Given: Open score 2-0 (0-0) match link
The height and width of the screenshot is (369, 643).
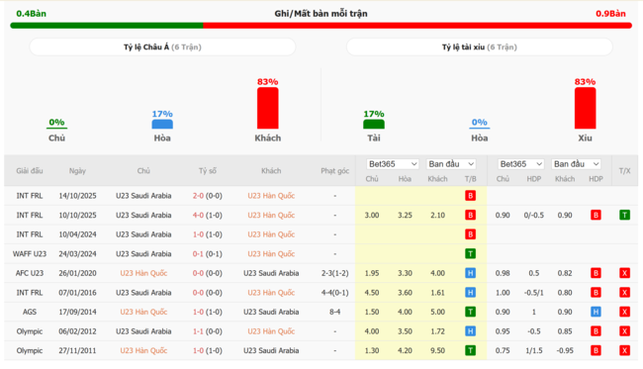Looking at the screenshot, I should (208, 196).
